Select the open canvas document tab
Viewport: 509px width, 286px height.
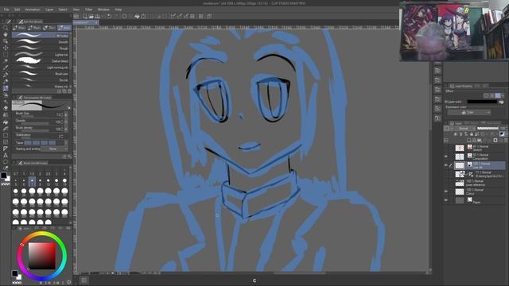[86, 22]
